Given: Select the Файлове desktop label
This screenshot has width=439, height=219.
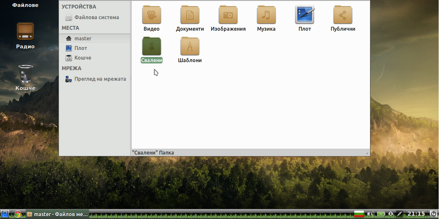Looking at the screenshot, I should pyautogui.click(x=25, y=5).
